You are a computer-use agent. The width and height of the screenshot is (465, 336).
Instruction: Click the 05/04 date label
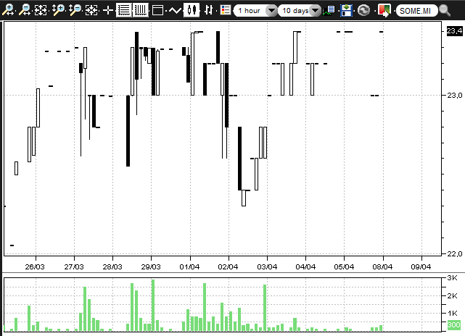(344, 266)
